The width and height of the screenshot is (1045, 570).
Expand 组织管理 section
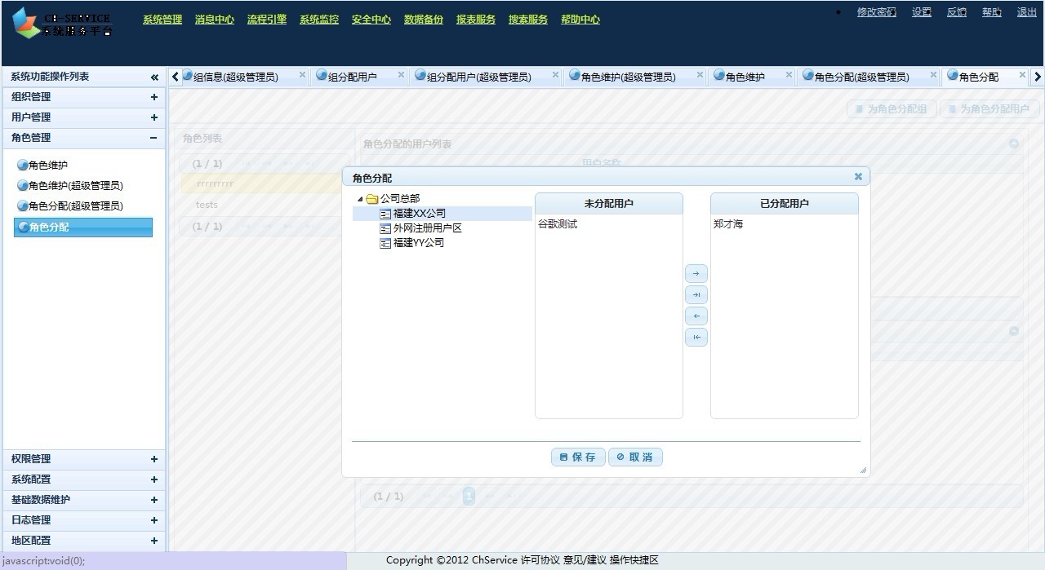(x=153, y=96)
